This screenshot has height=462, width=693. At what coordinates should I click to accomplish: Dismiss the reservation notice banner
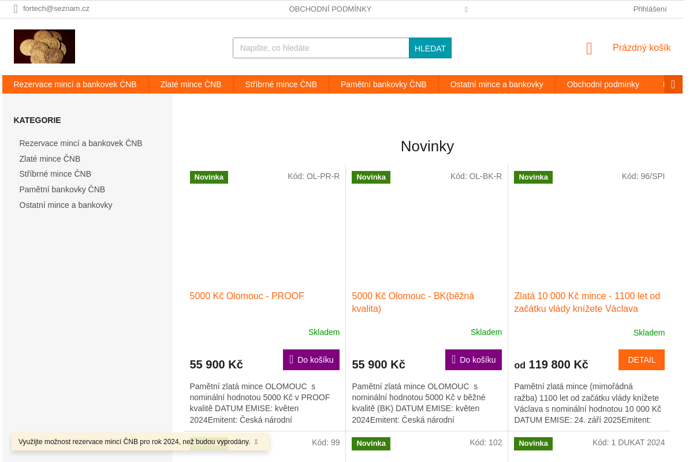pos(256,442)
